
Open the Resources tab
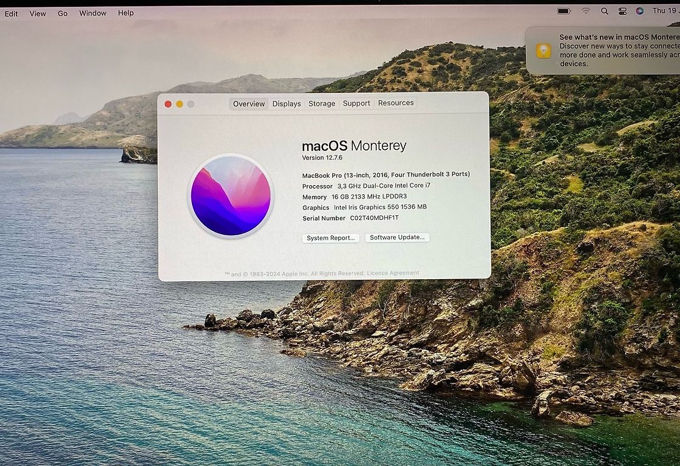pos(396,103)
